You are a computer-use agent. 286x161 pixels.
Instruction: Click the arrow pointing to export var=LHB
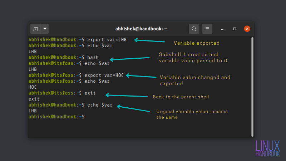(149, 40)
